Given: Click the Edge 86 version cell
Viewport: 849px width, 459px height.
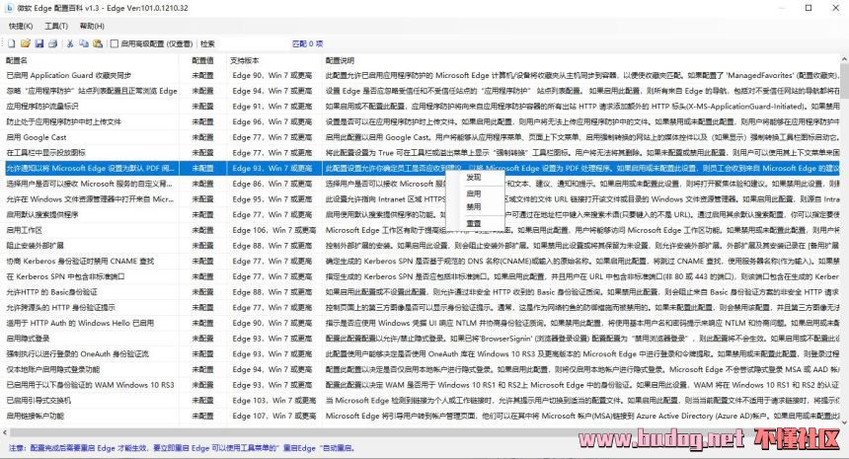Looking at the screenshot, I should click(x=272, y=184).
